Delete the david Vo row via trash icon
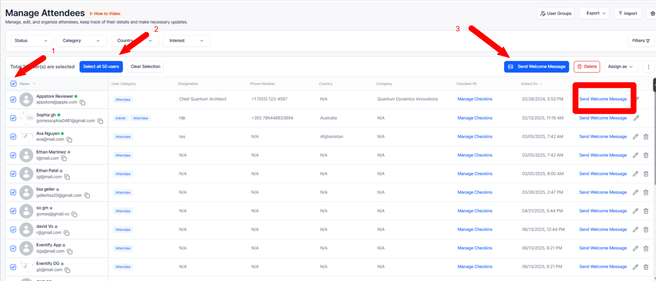 [x=646, y=230]
